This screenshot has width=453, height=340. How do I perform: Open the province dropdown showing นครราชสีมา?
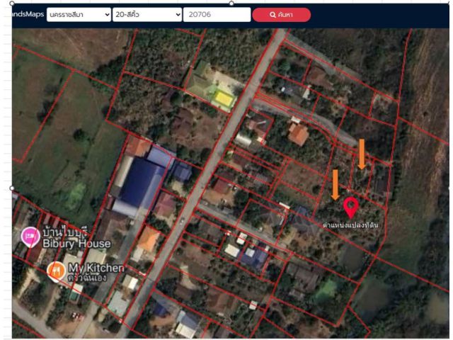tap(79, 14)
